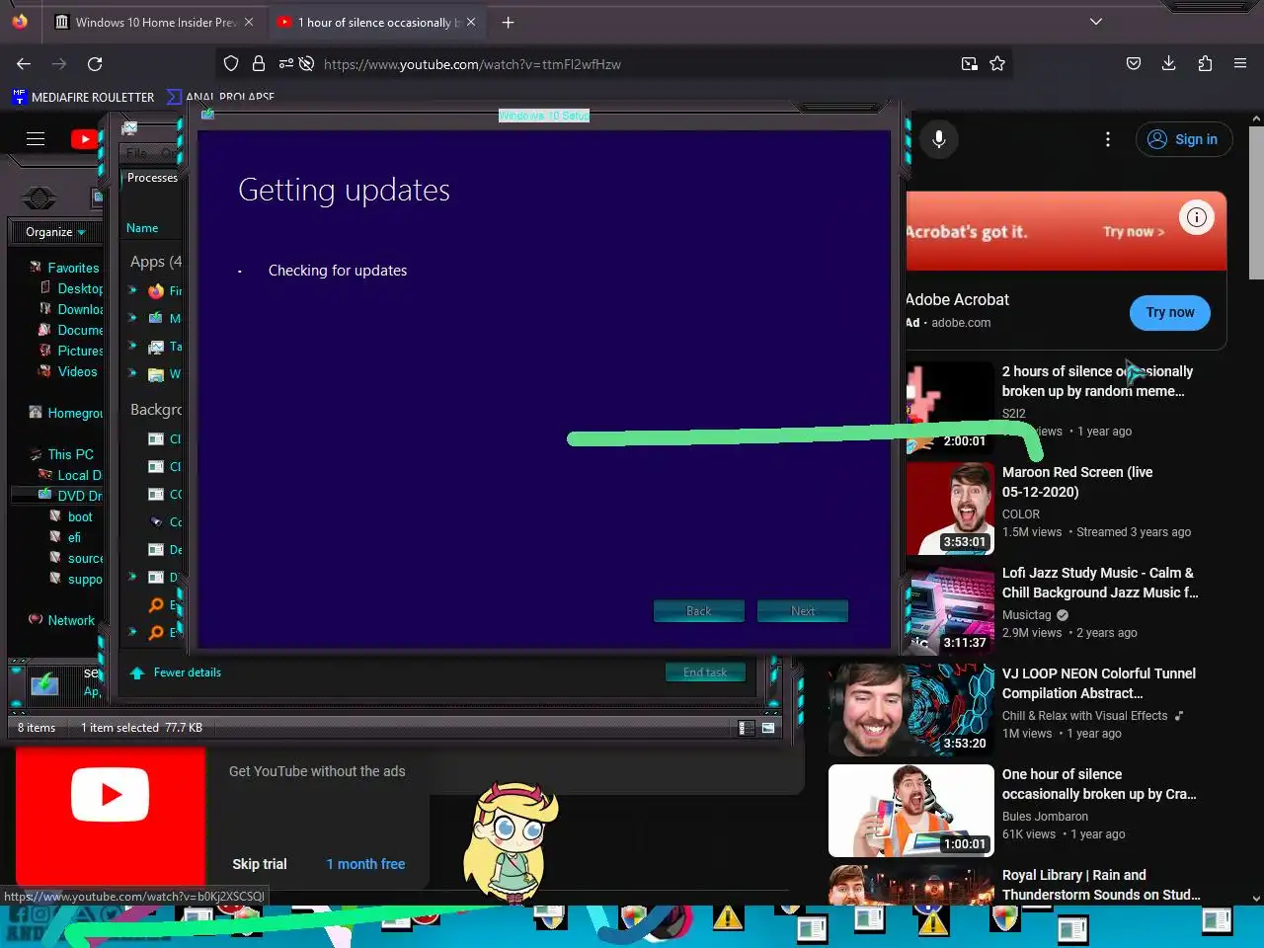The image size is (1264, 948).
Task: Start YouTube voice search microphone
Action: click(x=939, y=139)
